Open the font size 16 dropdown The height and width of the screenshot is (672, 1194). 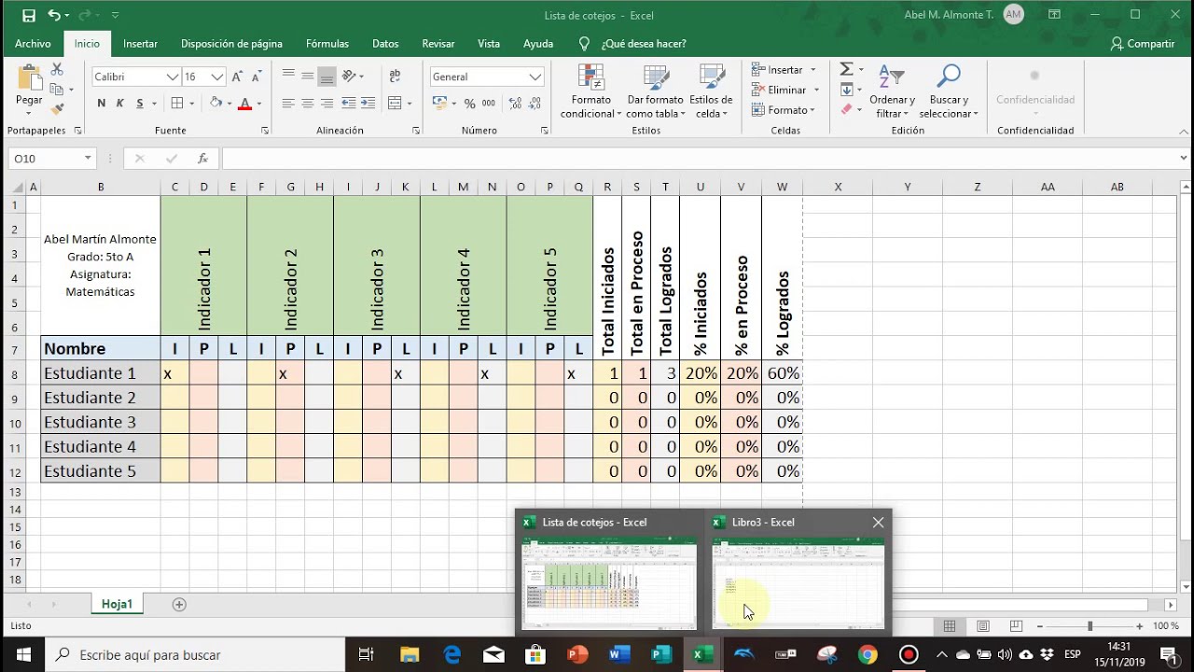coord(217,77)
